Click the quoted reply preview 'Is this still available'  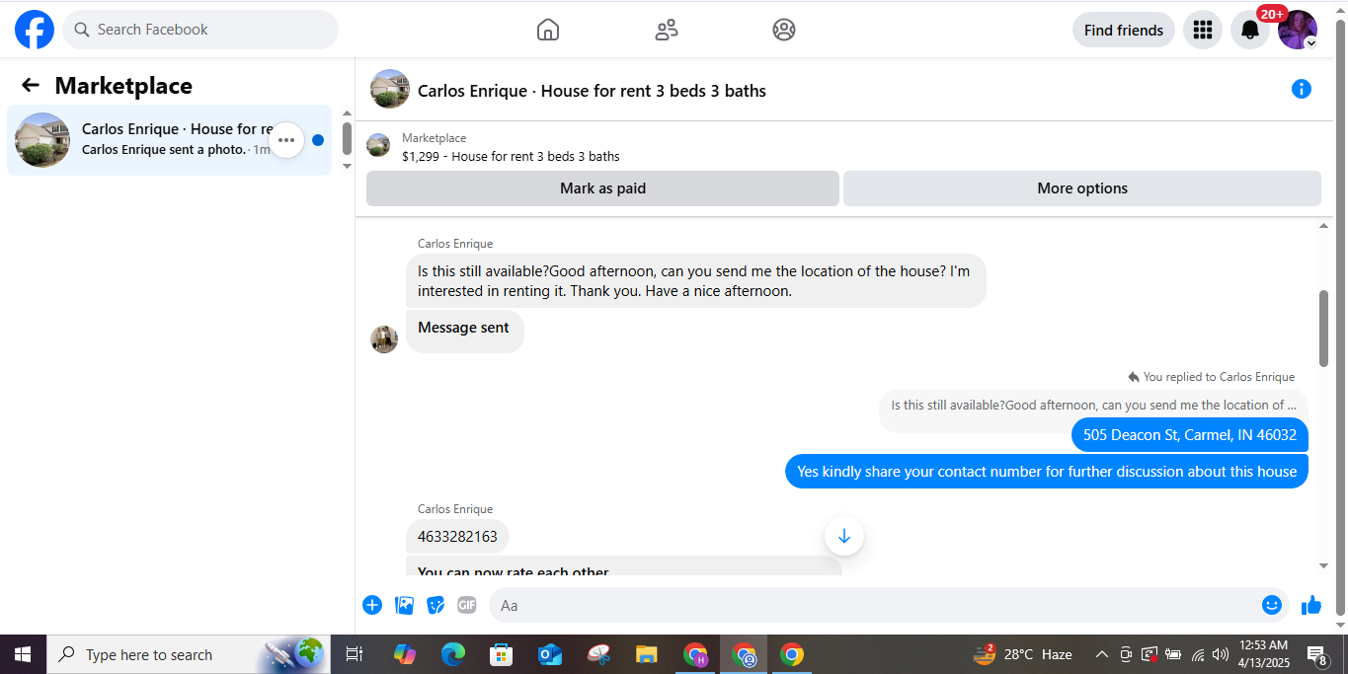tap(1093, 405)
